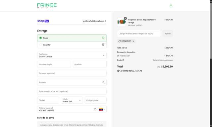The width and height of the screenshot is (212, 127).
Task: Click the Apellido input field
Action: pyautogui.click(x=90, y=64)
